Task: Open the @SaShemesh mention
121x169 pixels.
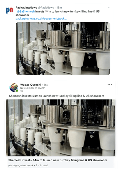Action: click(x=26, y=11)
